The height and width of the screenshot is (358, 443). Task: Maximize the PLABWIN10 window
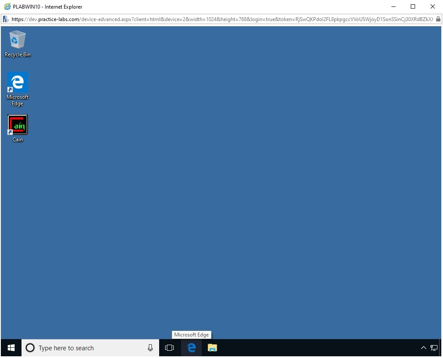point(412,6)
